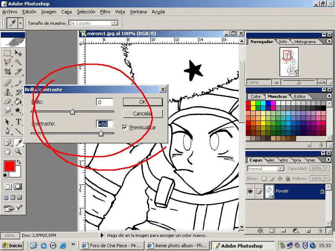Image resolution: width=335 pixels, height=251 pixels.
Task: Select the Type tool
Action: pos(18,122)
